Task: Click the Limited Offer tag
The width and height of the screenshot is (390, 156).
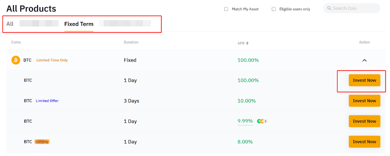Action: pos(47,101)
